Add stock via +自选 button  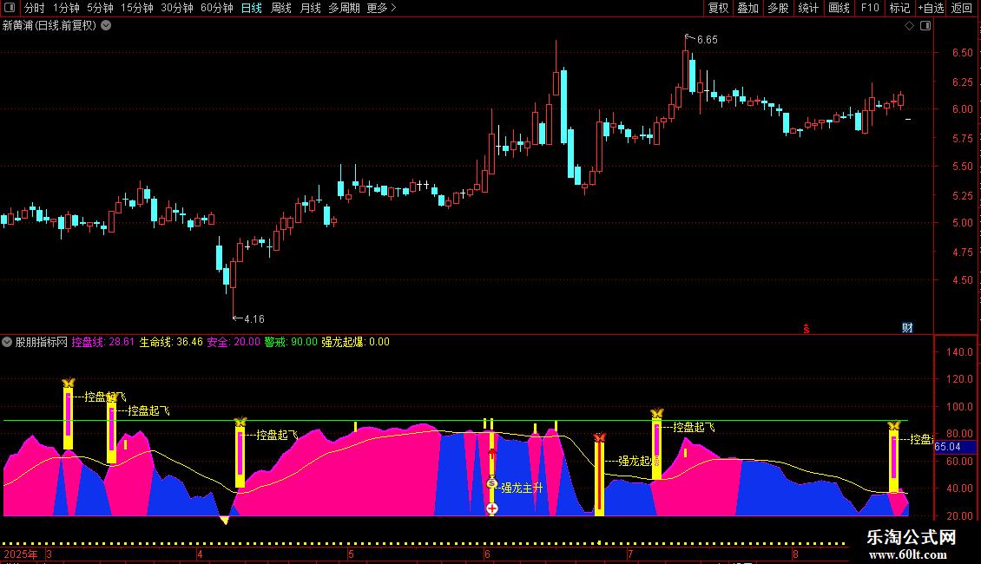pyautogui.click(x=931, y=8)
